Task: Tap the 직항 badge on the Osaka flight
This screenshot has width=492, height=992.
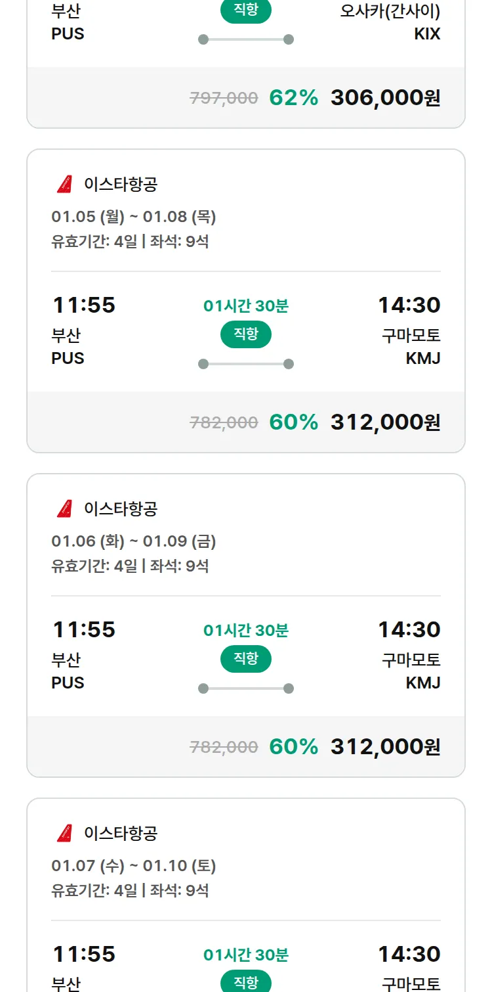Action: click(x=246, y=11)
